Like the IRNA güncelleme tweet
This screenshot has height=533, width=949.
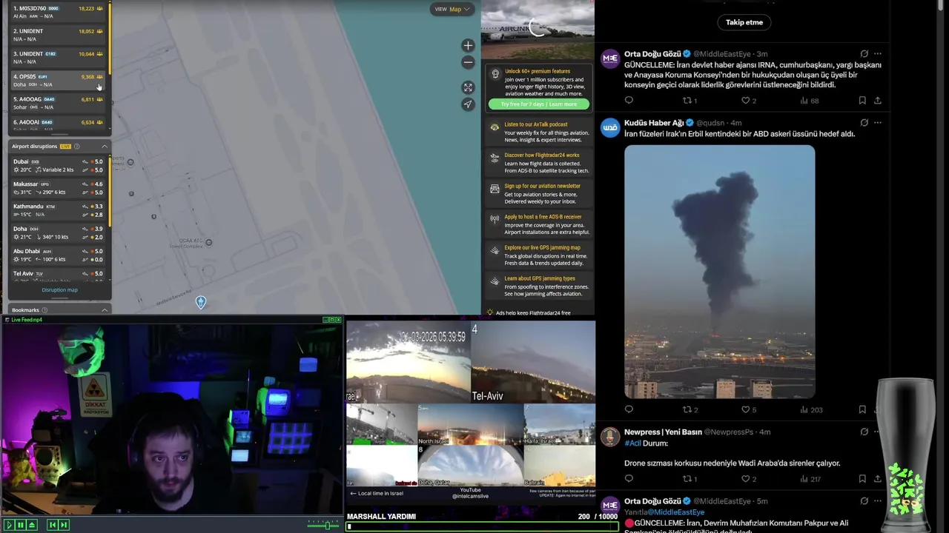[746, 101]
